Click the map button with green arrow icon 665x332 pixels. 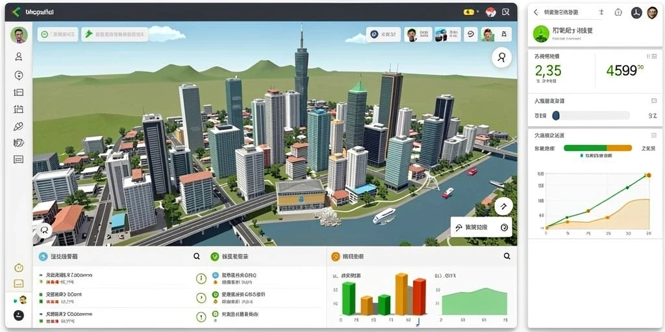click(114, 34)
